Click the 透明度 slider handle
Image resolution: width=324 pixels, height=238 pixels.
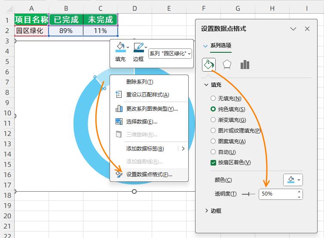point(248,194)
